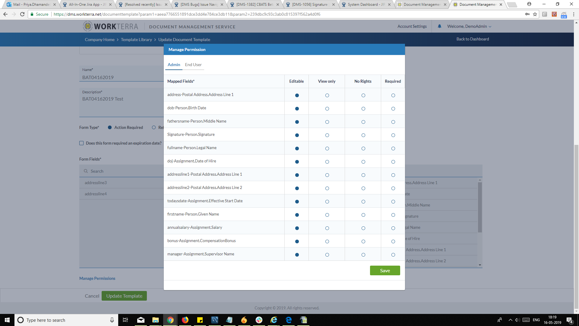Toggle expiration date required checkbox
The height and width of the screenshot is (326, 579).
point(81,143)
